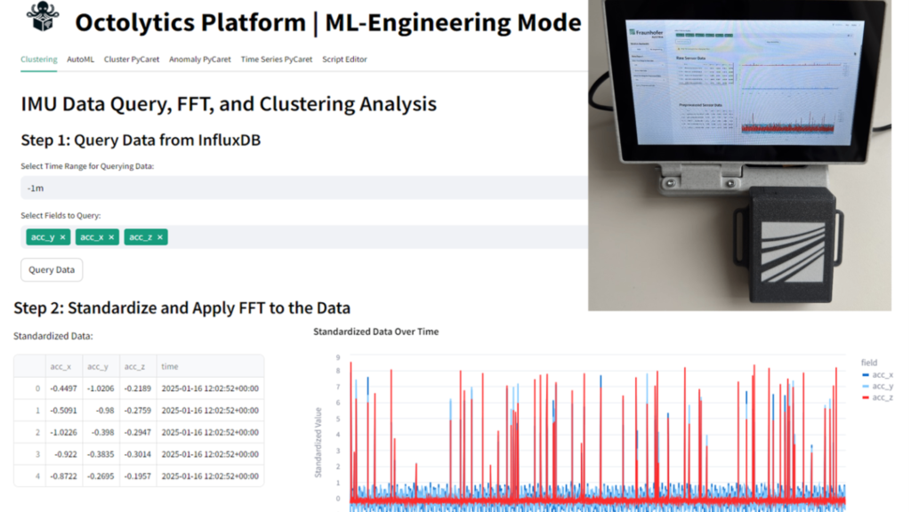Image resolution: width=911 pixels, height=512 pixels.
Task: Hide the acc_x trace via the chart legend
Action: [883, 374]
